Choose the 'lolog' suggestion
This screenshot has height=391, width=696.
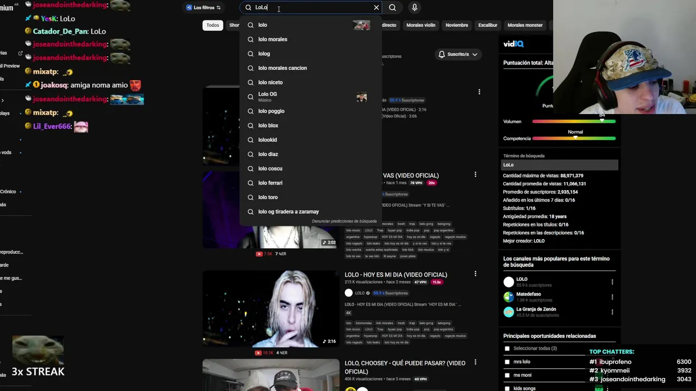[310, 54]
